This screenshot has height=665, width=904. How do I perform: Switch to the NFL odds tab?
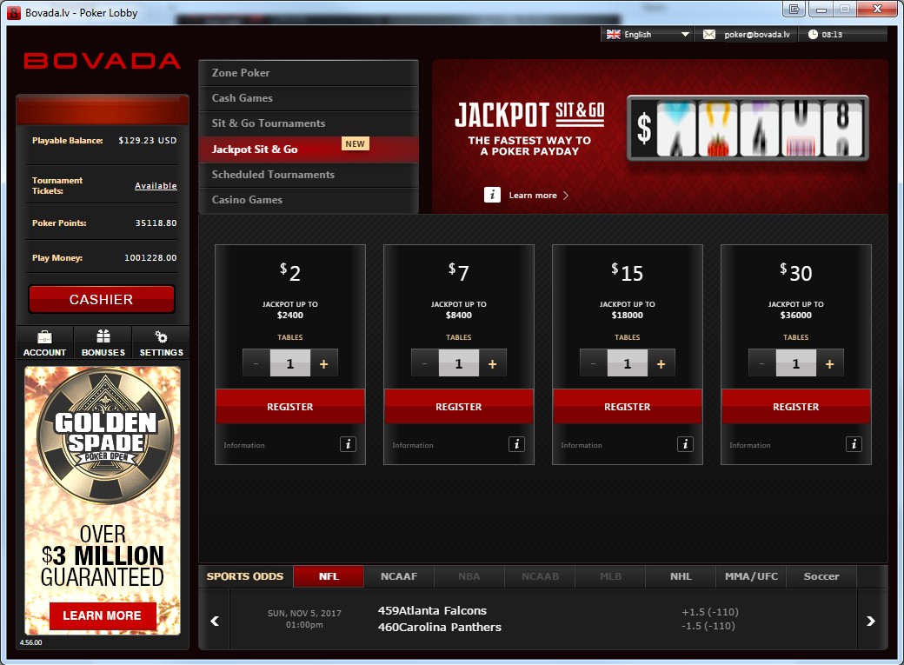pos(329,576)
